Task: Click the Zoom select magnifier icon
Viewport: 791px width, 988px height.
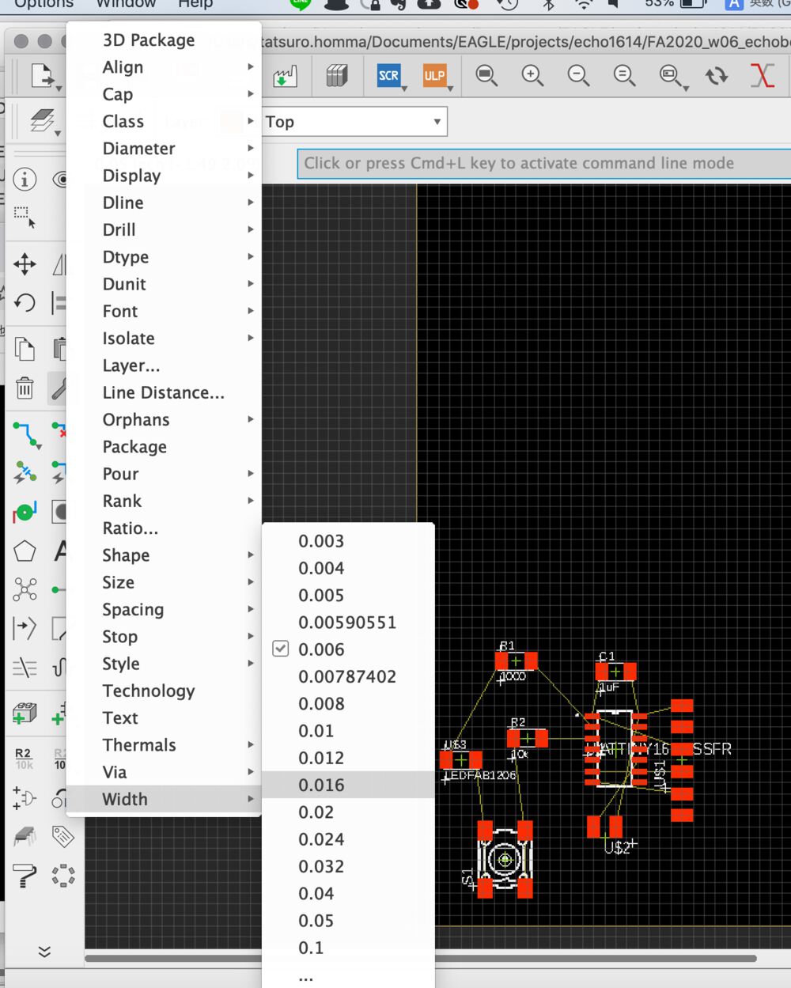Action: tap(671, 76)
